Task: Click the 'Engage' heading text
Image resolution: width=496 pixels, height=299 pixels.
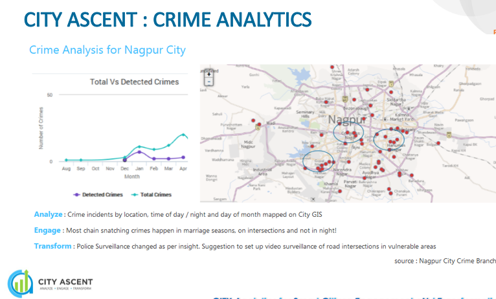Action: (x=47, y=230)
